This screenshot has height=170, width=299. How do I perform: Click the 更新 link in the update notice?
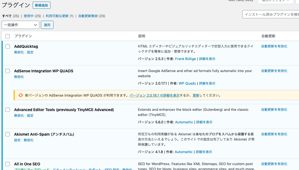196,96
